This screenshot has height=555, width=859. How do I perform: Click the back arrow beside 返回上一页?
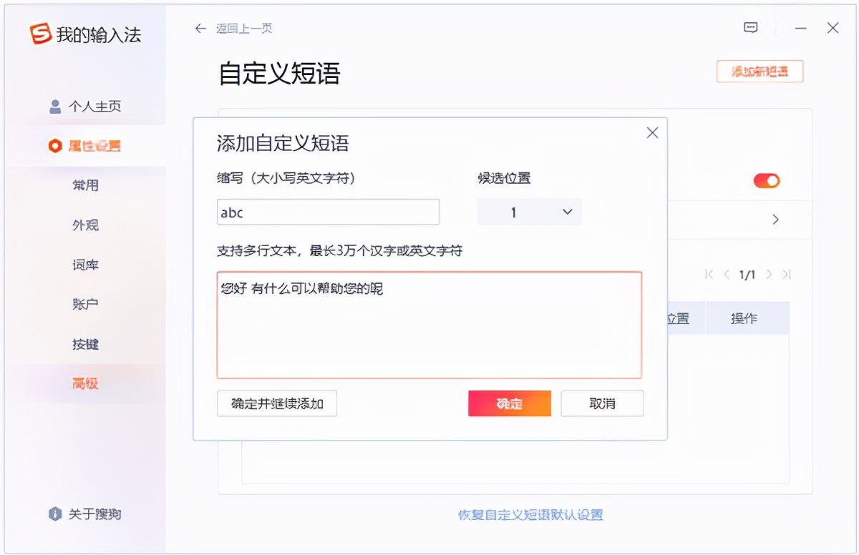(200, 28)
